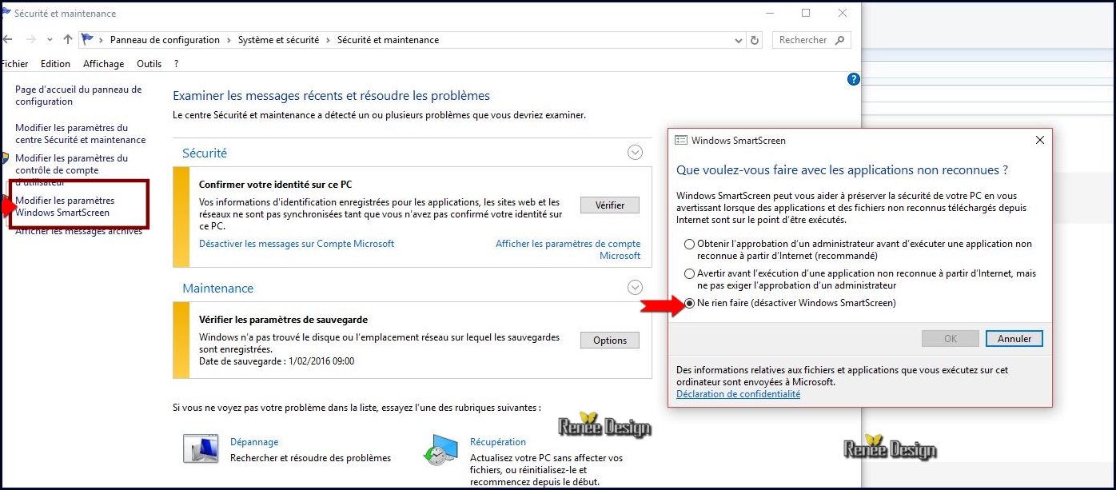Collapse the Sécurité section chevron
Image resolution: width=1116 pixels, height=490 pixels.
635,152
